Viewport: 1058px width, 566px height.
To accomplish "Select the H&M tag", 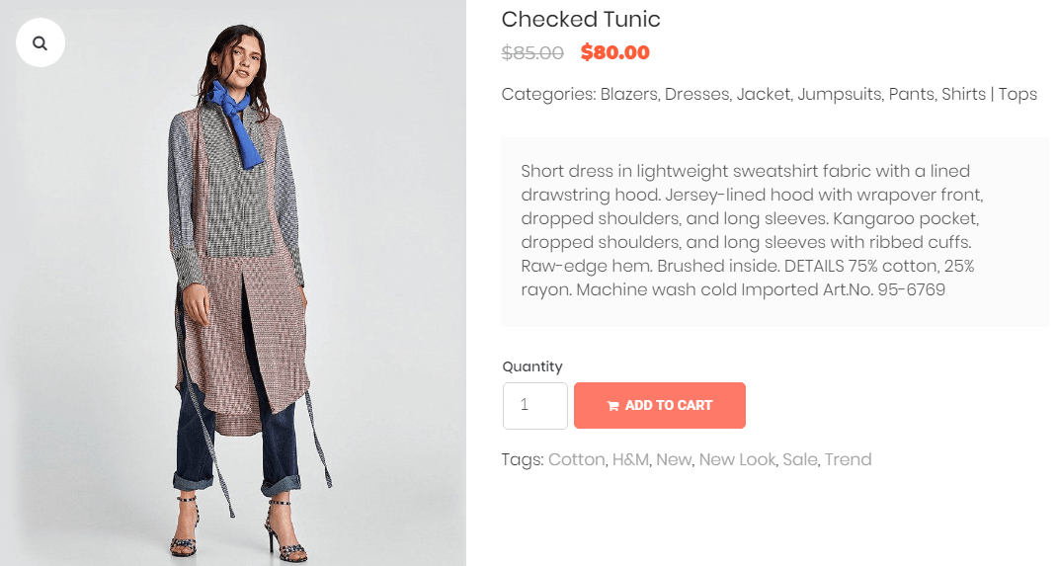I will [x=630, y=459].
